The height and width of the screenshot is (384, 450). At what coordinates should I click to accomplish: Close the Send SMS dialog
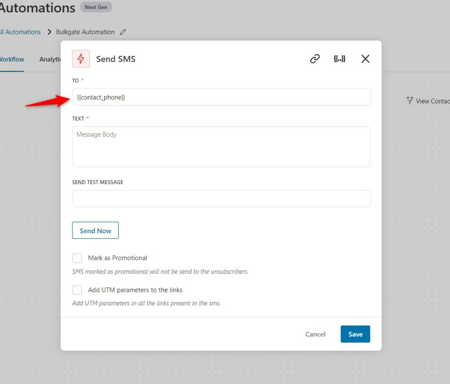365,59
